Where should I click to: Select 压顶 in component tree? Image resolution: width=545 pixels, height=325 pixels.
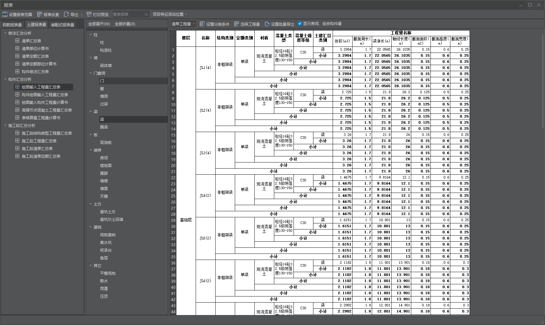point(104,296)
